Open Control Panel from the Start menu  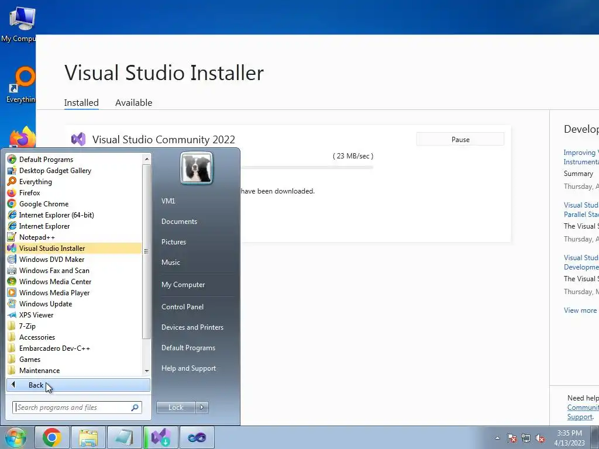183,306
